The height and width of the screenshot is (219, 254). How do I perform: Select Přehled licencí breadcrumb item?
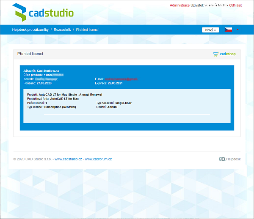click(87, 30)
